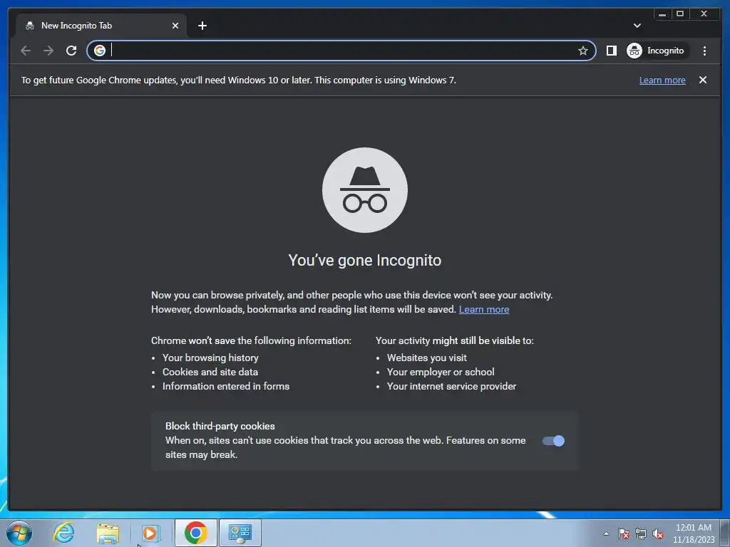The width and height of the screenshot is (730, 547).
Task: Click 'Your browsing history' list item
Action: 210,358
